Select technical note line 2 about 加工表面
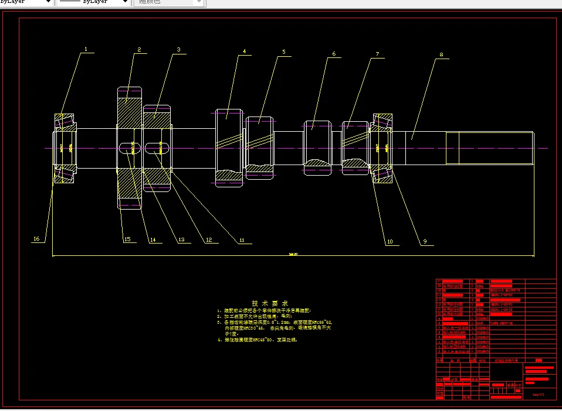 pyautogui.click(x=255, y=316)
